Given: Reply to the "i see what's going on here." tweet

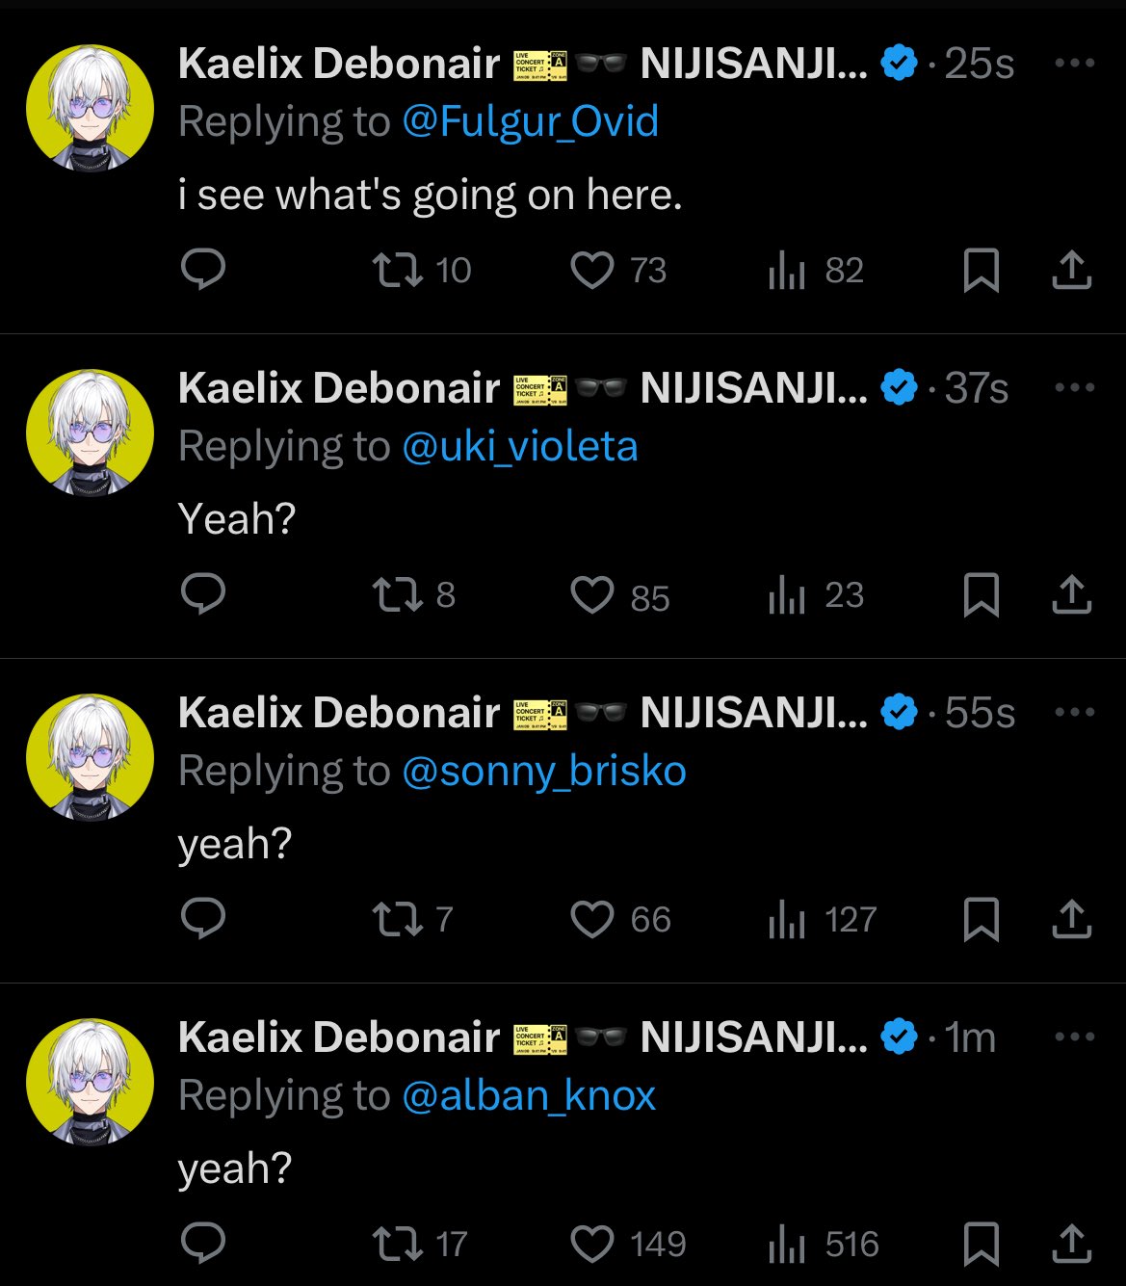Looking at the screenshot, I should (x=203, y=270).
